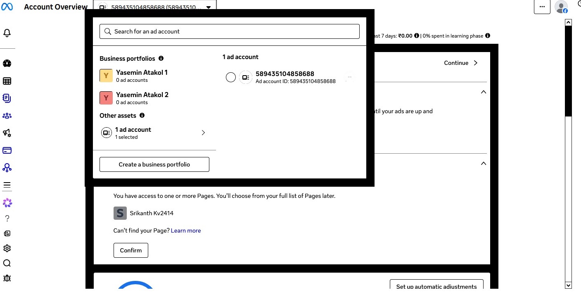Click ad account icon beside 589435104858688
The image size is (581, 297).
point(246,77)
